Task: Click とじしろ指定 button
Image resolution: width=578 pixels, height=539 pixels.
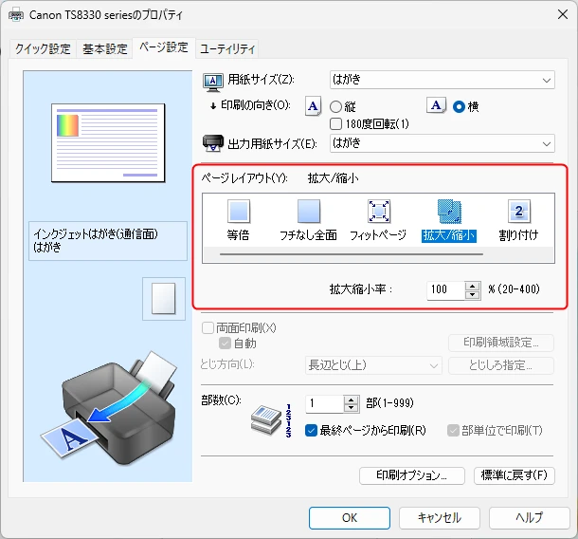Action: point(501,365)
